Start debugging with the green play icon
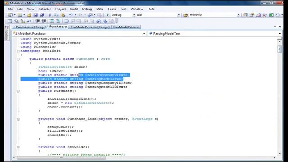 [108, 15]
